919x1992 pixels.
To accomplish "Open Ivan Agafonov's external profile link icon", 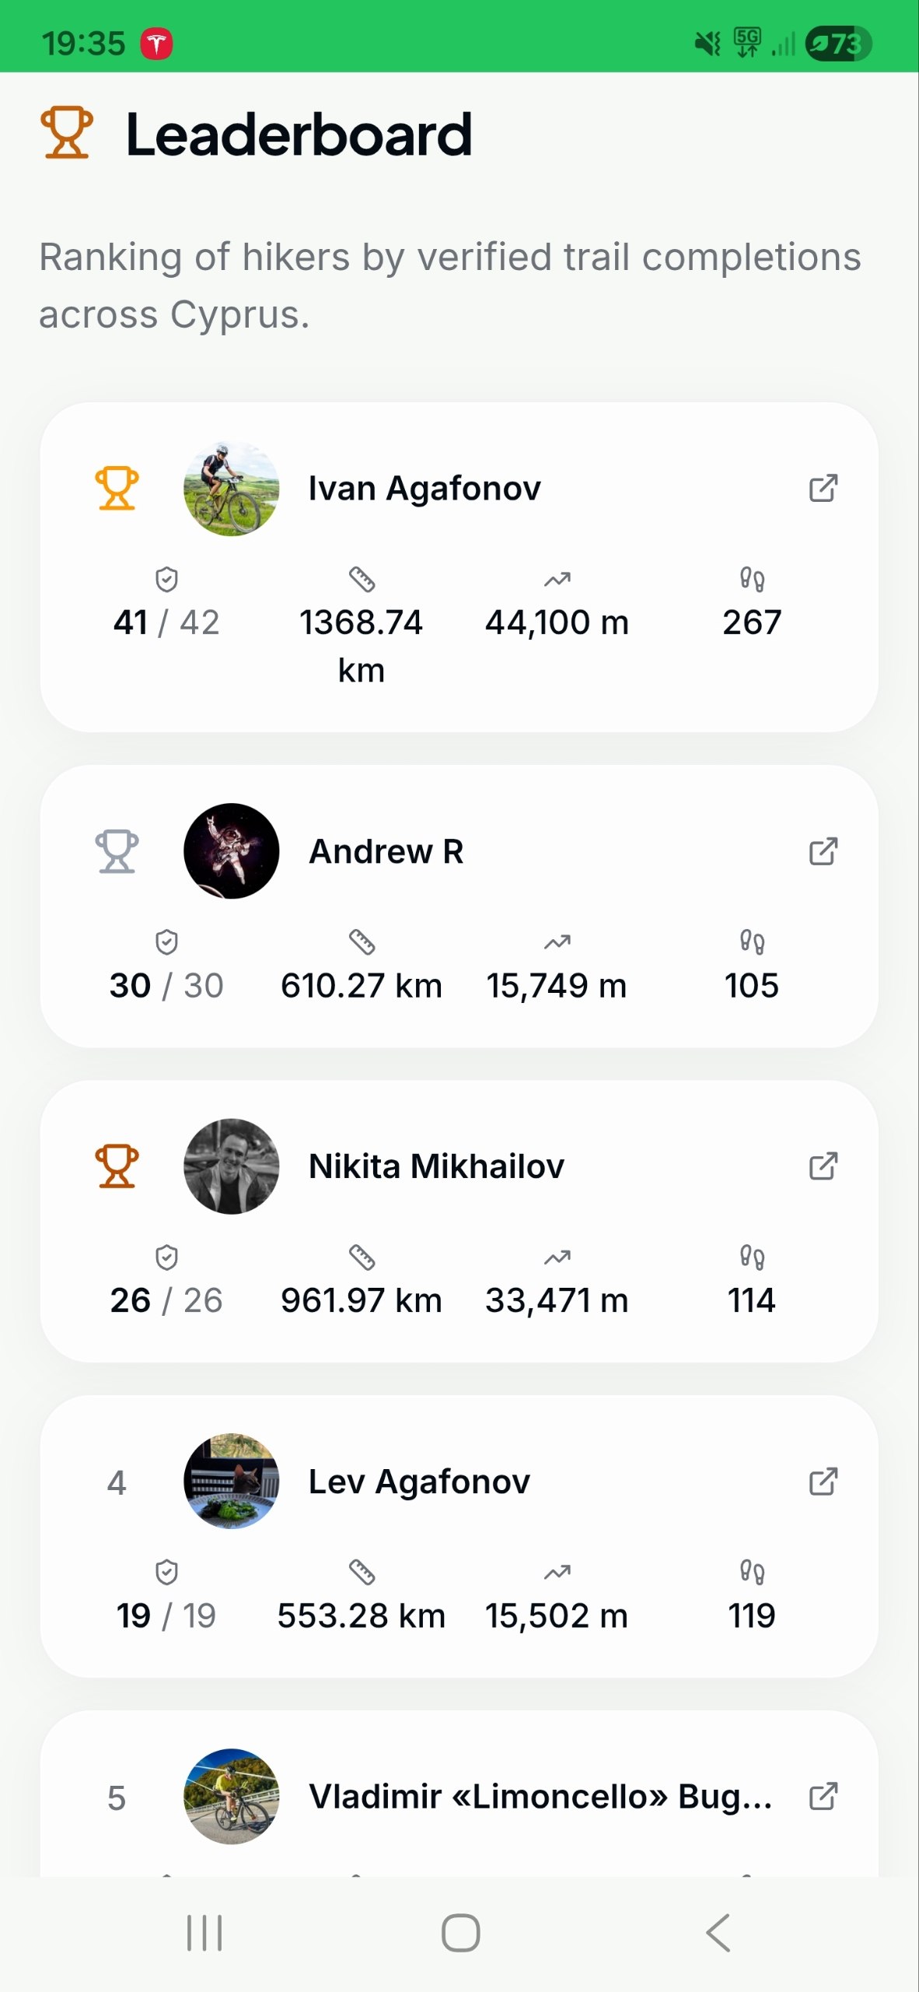I will coord(823,489).
